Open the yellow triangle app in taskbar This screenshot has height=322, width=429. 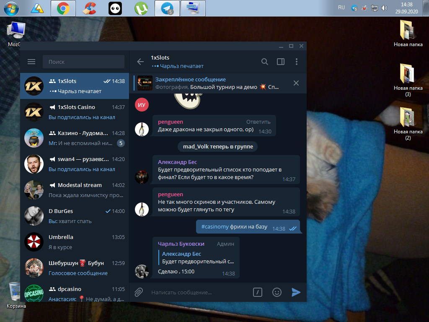coord(37,8)
